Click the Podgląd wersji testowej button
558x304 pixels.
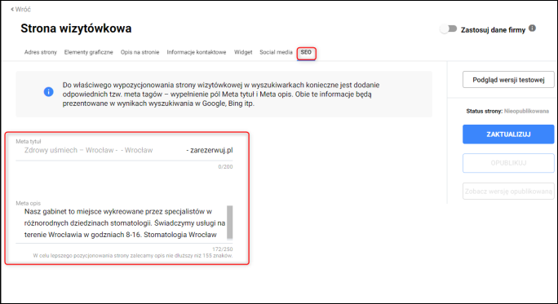coord(508,80)
